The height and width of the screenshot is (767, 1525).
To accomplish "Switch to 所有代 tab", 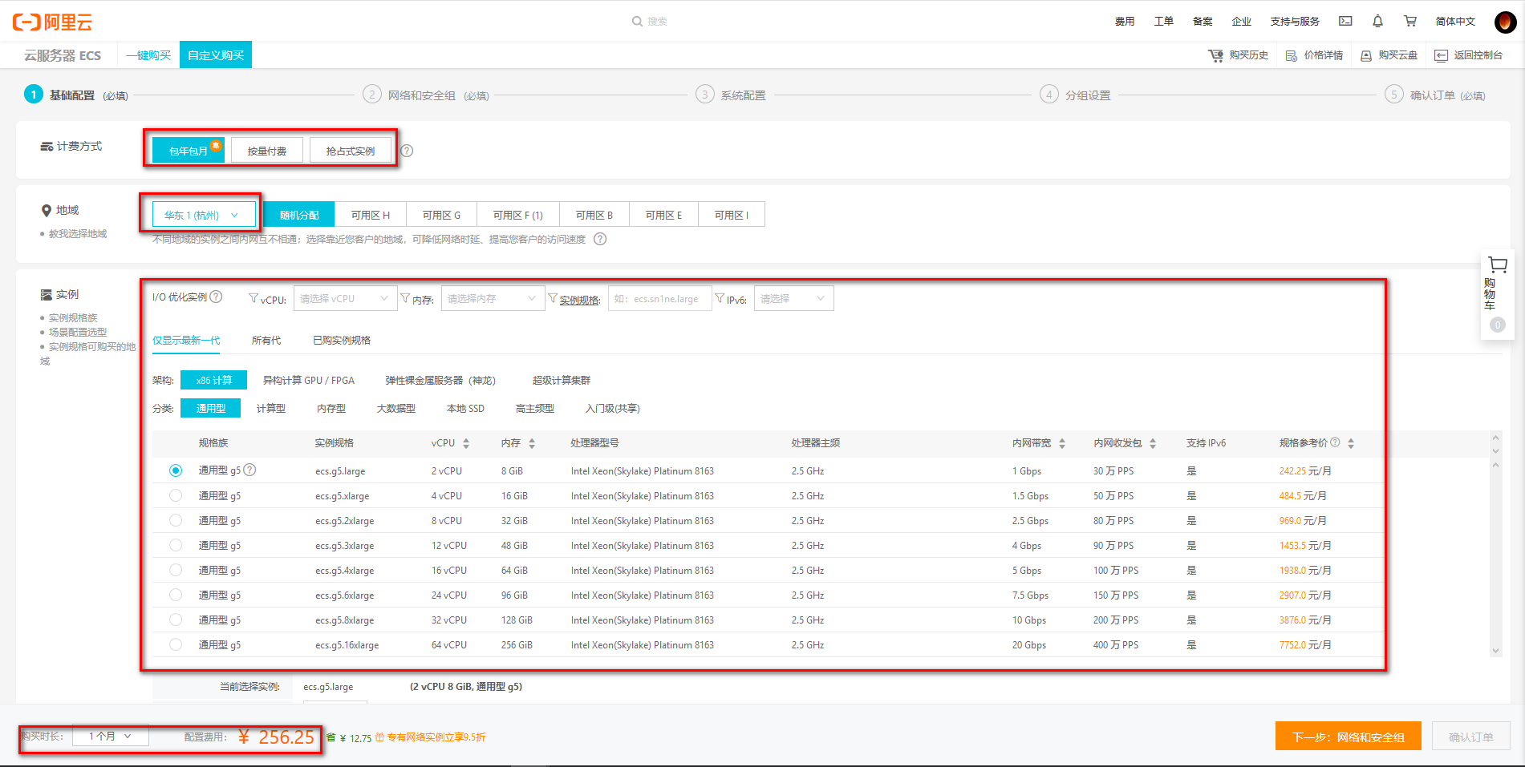I will [266, 341].
